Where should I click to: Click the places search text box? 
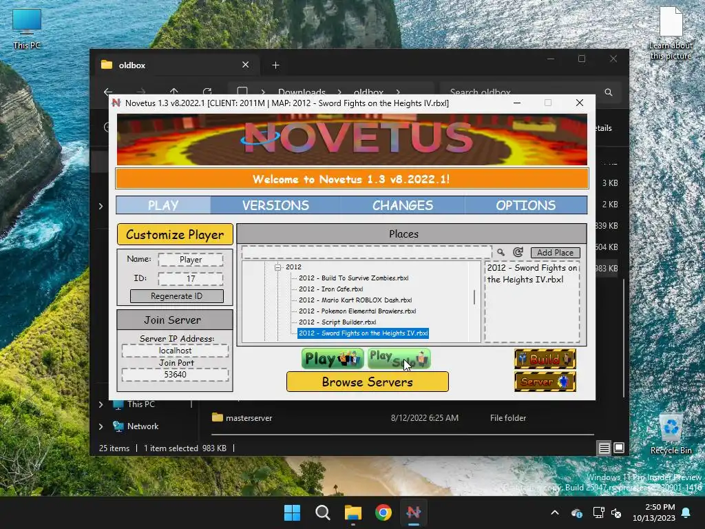(x=366, y=252)
